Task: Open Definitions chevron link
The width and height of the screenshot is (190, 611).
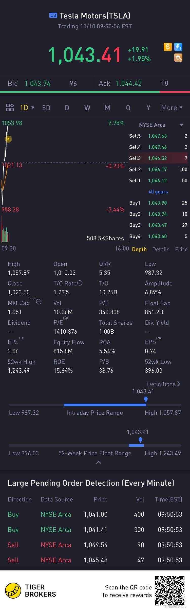Action: click(164, 384)
